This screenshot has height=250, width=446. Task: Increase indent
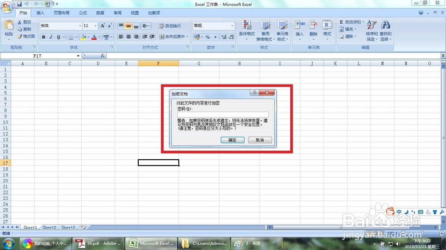click(x=152, y=37)
